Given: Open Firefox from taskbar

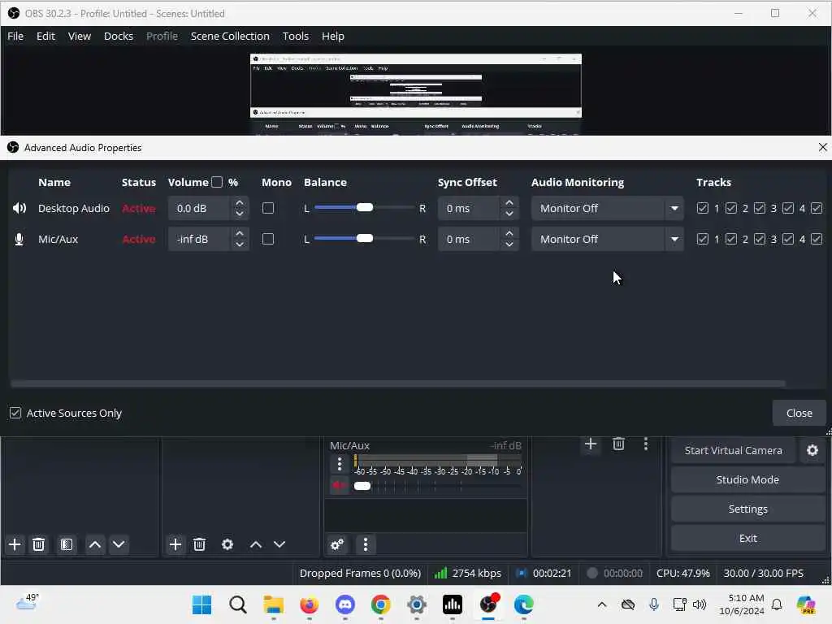Looking at the screenshot, I should pos(310,604).
